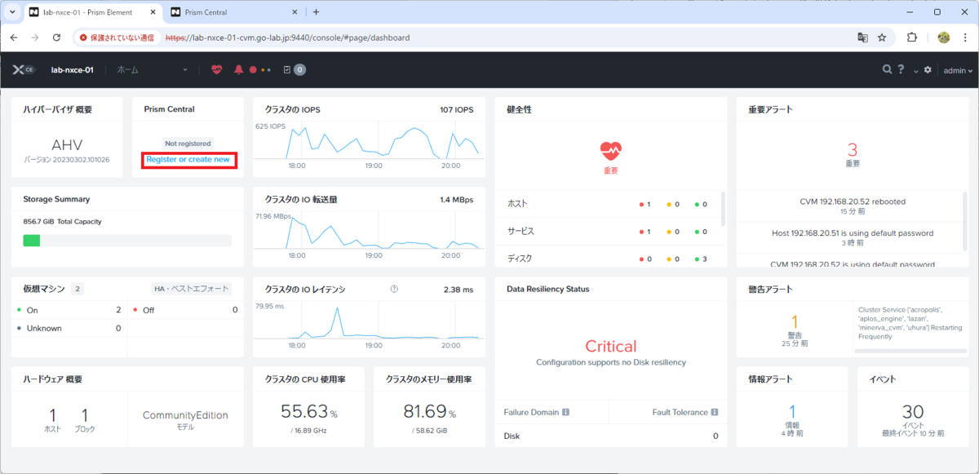The height and width of the screenshot is (474, 979).
Task: Click Host 192.168.20.51 default password alert
Action: pyautogui.click(x=853, y=233)
